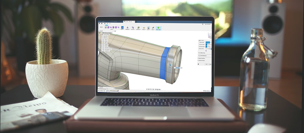Screen dimensions: 304x133
Task: Open the File menu icon
Action: tap(102, 23)
